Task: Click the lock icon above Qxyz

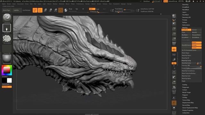Action: pos(174,59)
